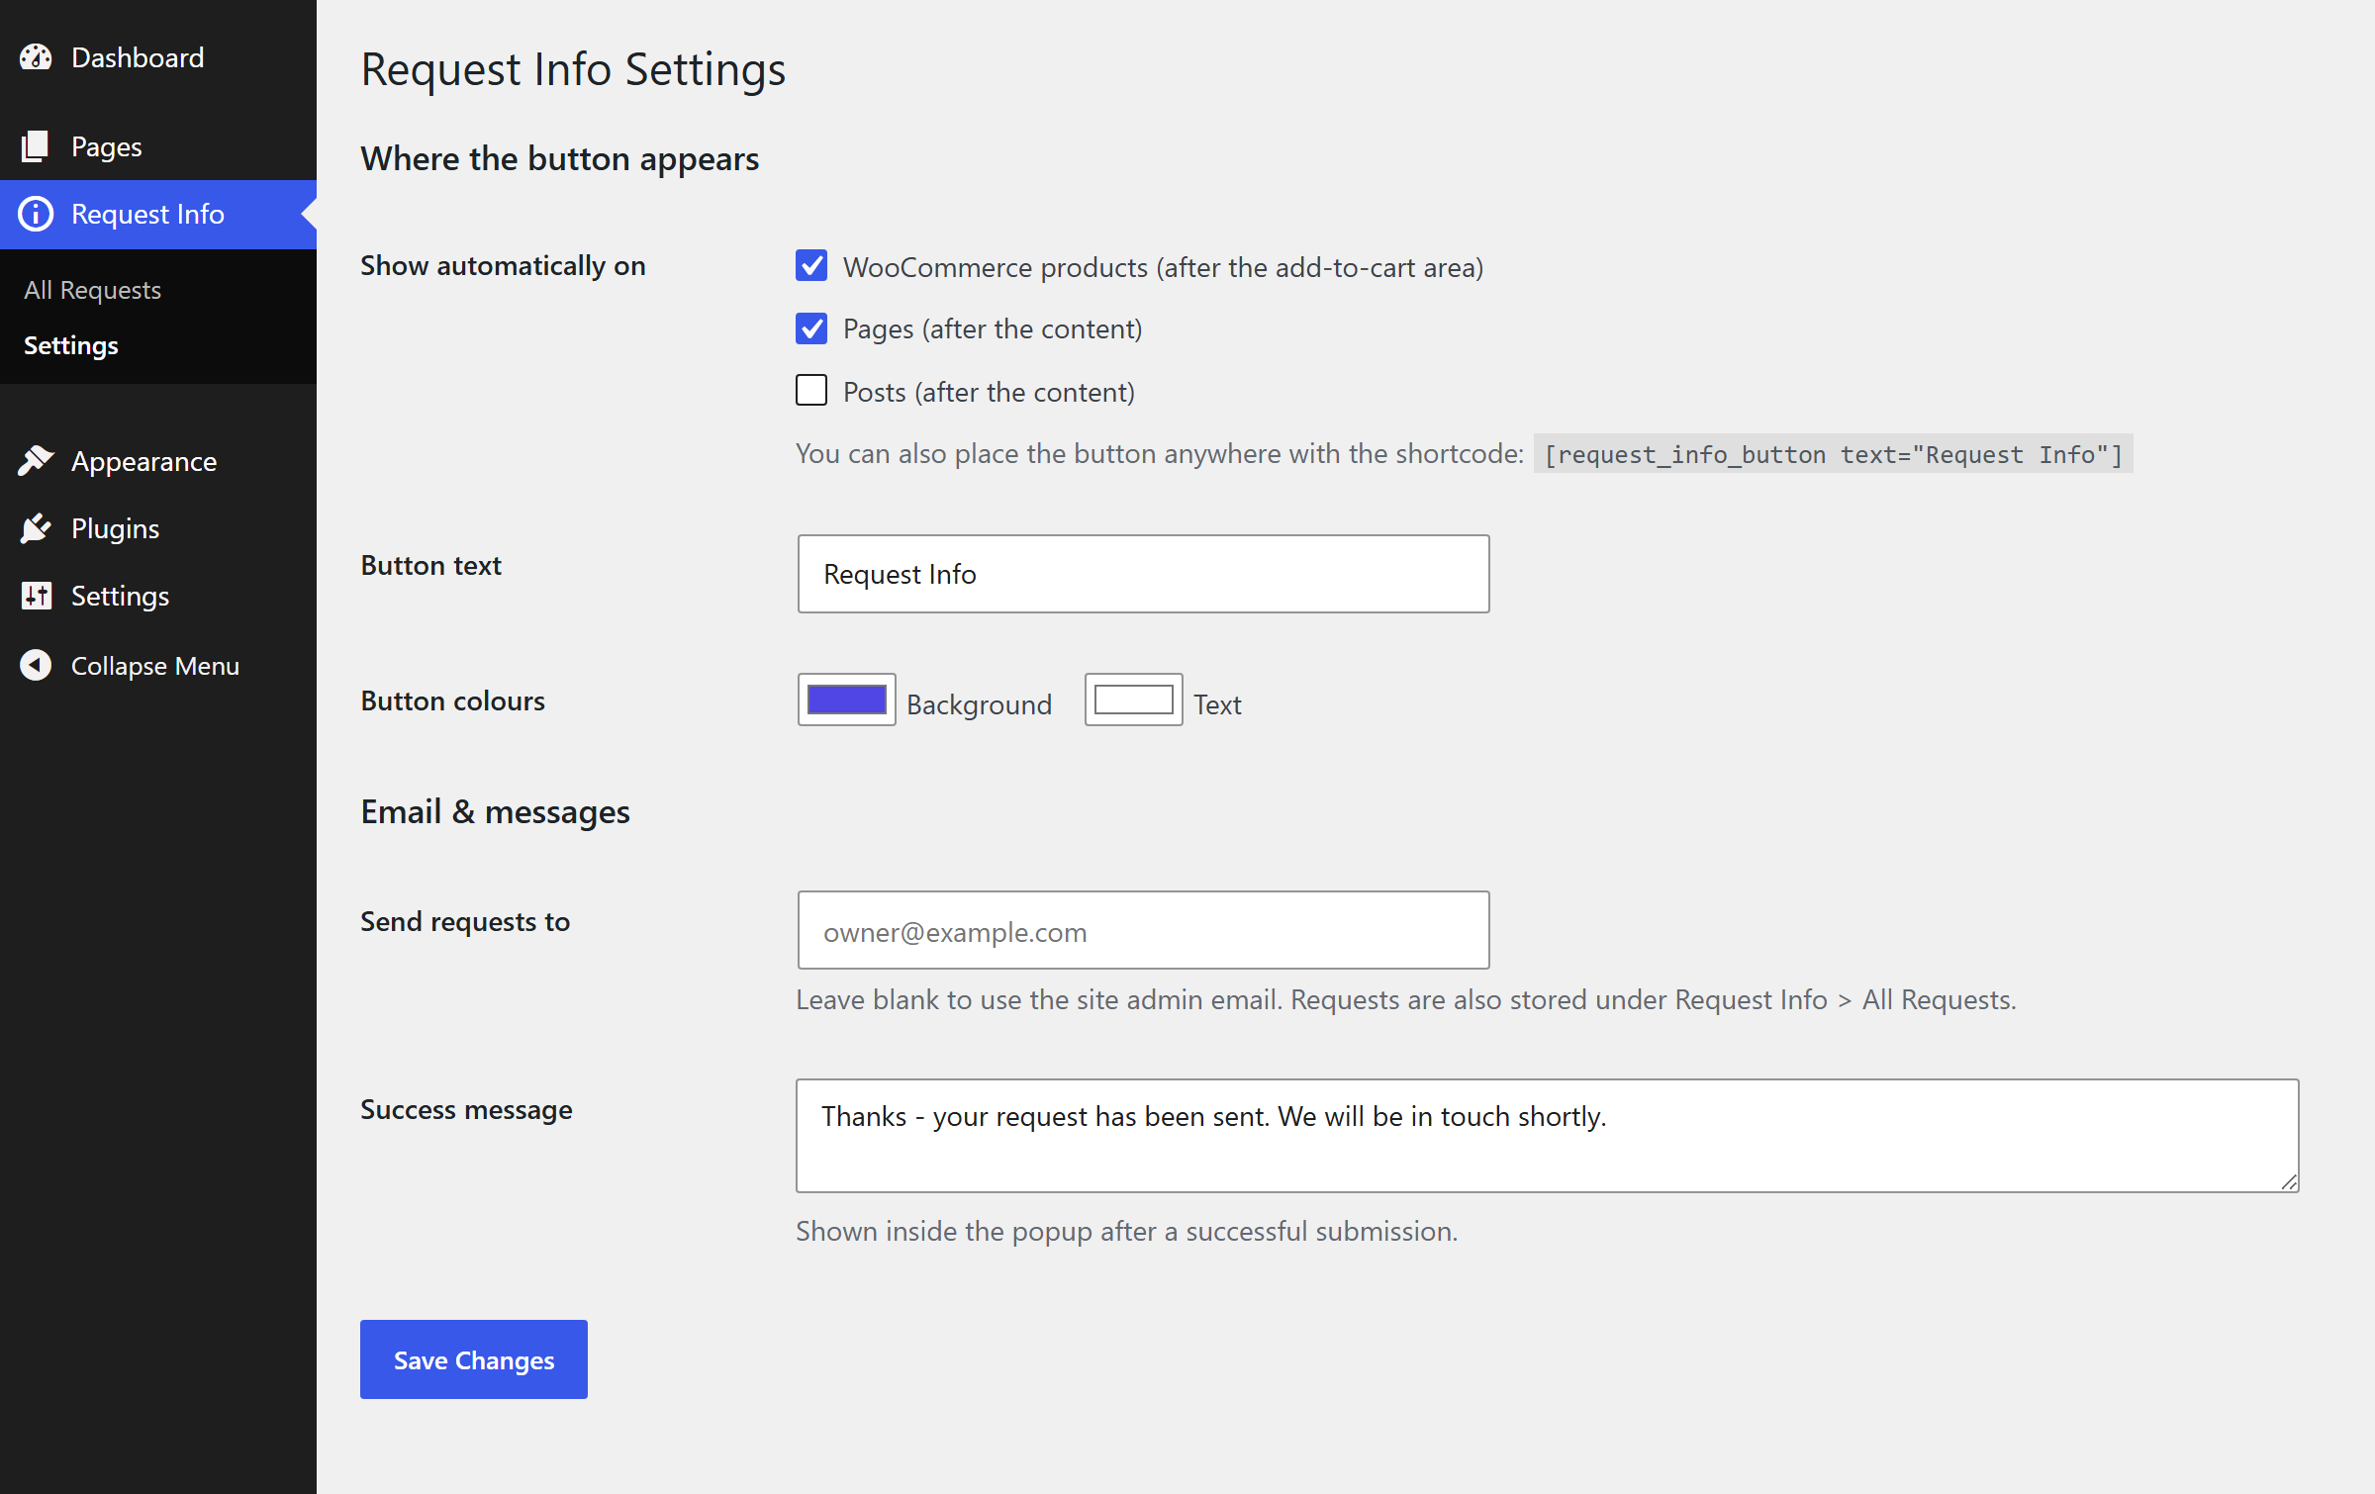Viewport: 2375px width, 1494px height.
Task: Click the "Request Info Settings" page title
Action: click(574, 69)
